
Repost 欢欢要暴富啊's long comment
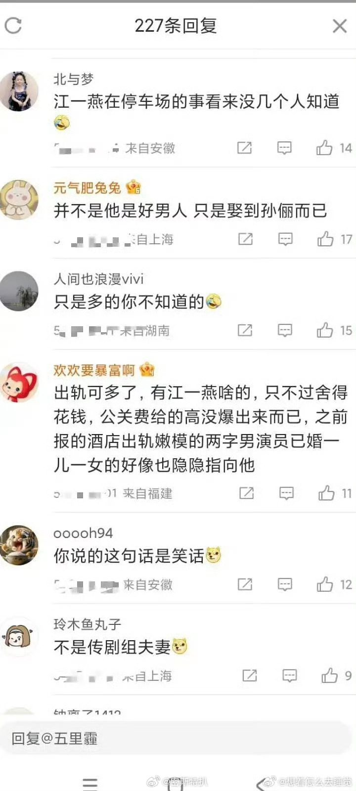point(247,493)
